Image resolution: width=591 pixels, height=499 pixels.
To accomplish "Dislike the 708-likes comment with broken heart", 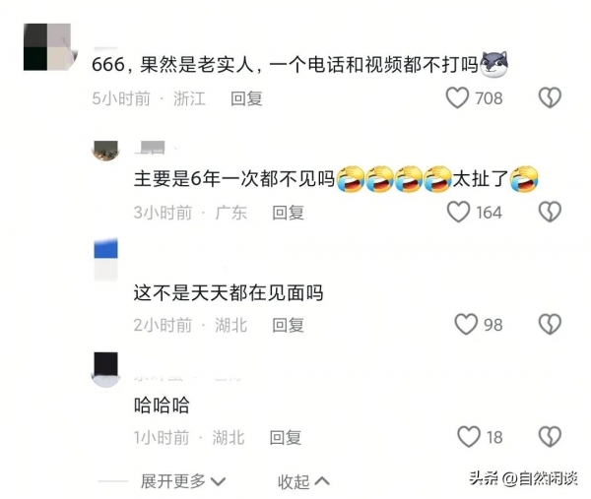I will coord(550,97).
